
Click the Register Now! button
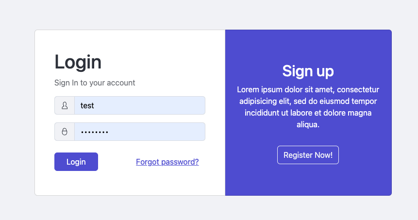coord(308,155)
